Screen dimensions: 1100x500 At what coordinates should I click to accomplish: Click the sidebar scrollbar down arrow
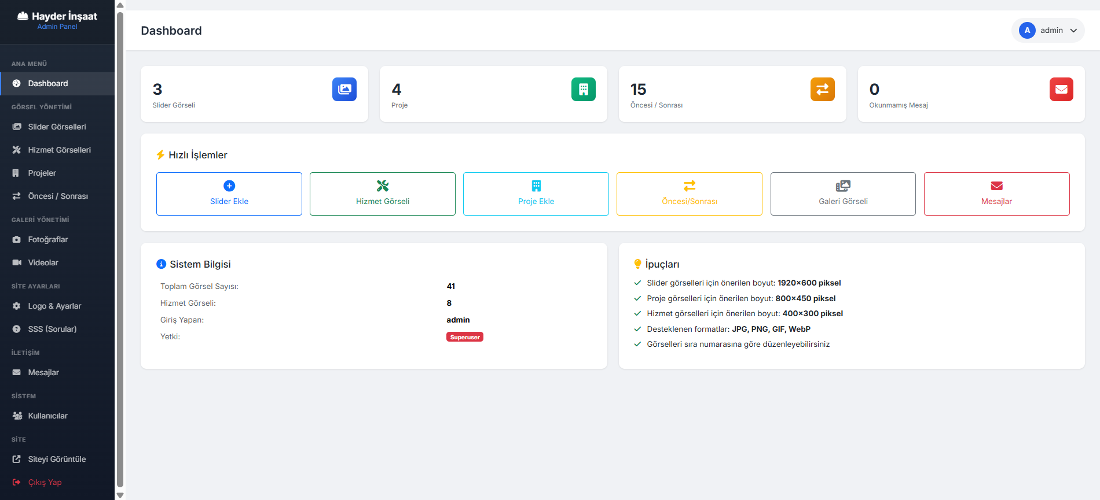pyautogui.click(x=120, y=495)
